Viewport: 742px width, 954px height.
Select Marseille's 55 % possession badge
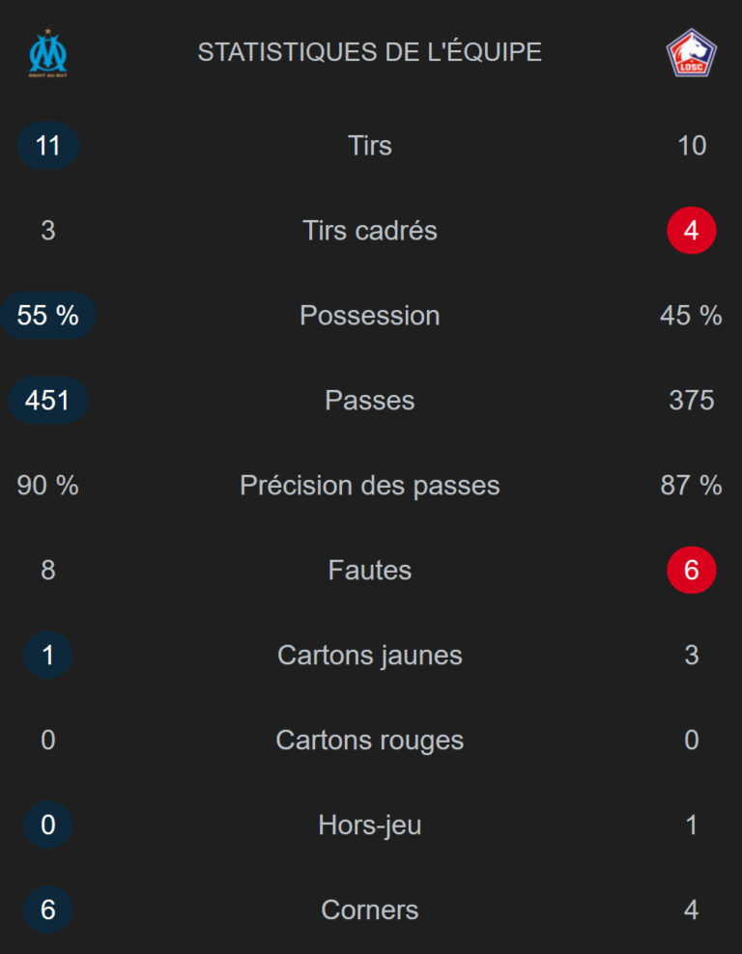tap(48, 316)
